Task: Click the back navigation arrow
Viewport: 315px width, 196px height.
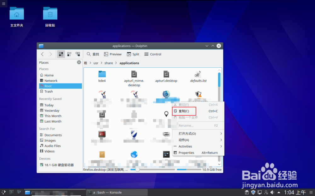Action: coord(43,54)
